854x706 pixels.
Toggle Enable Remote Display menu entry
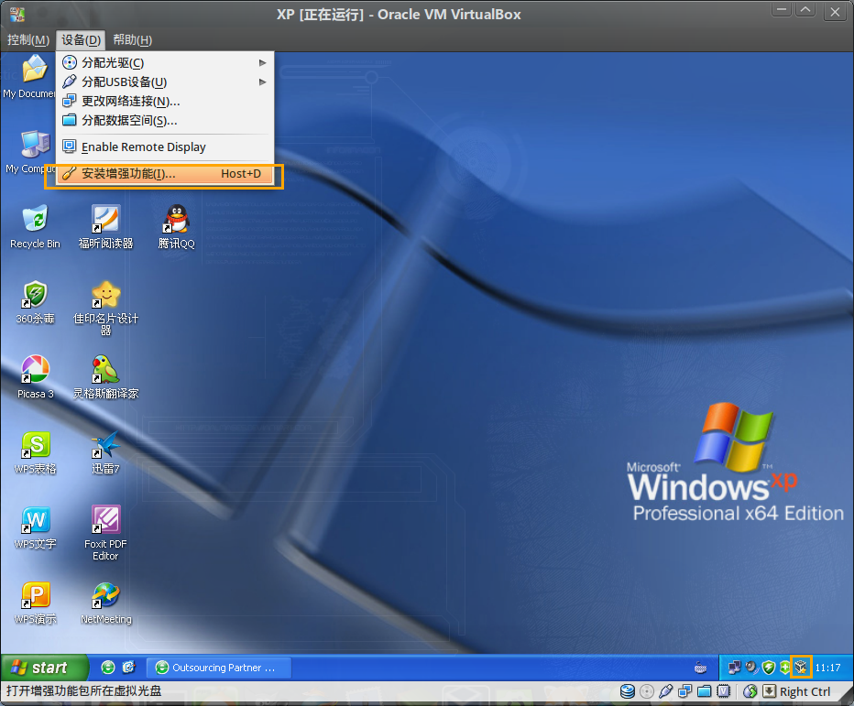tap(165, 147)
